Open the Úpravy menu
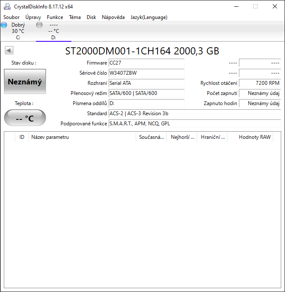285x292 pixels. coord(33,17)
